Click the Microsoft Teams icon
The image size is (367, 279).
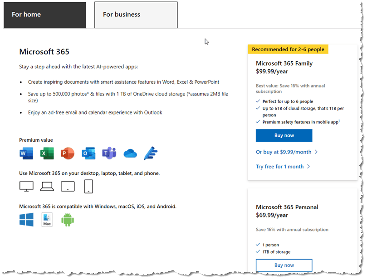click(x=109, y=154)
